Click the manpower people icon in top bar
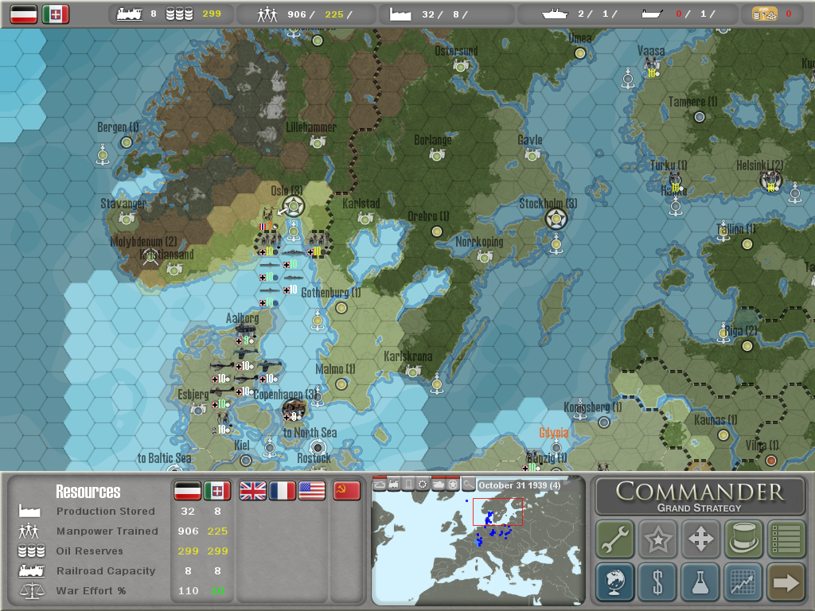This screenshot has height=611, width=815. (267, 14)
